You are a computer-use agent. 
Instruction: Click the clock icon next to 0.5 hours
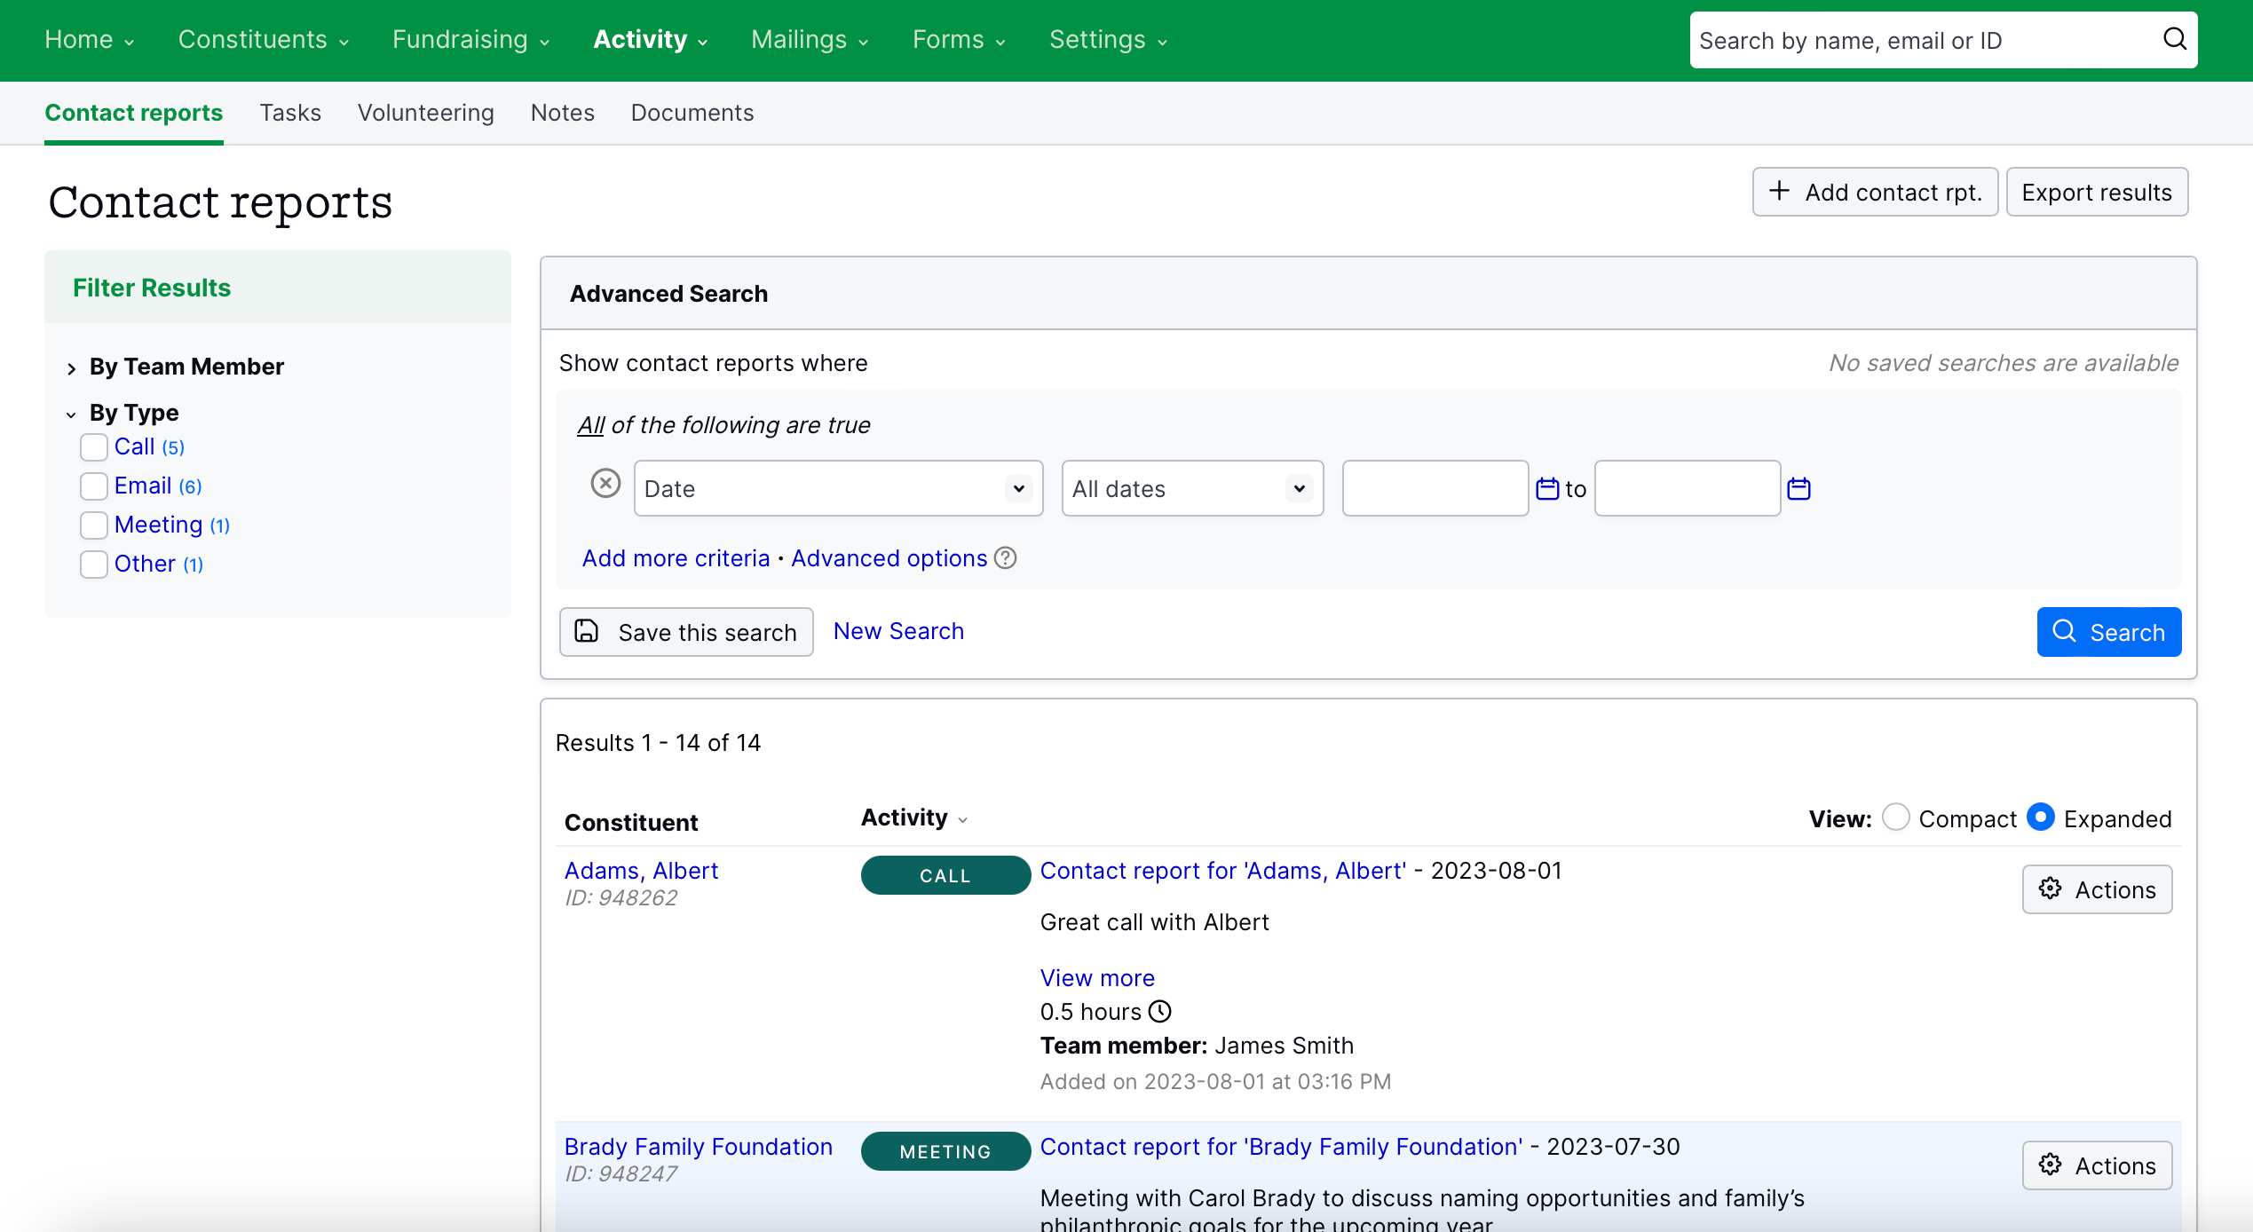tap(1159, 1011)
